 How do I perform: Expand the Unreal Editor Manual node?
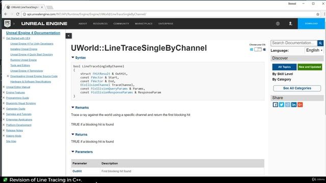coord(4,87)
